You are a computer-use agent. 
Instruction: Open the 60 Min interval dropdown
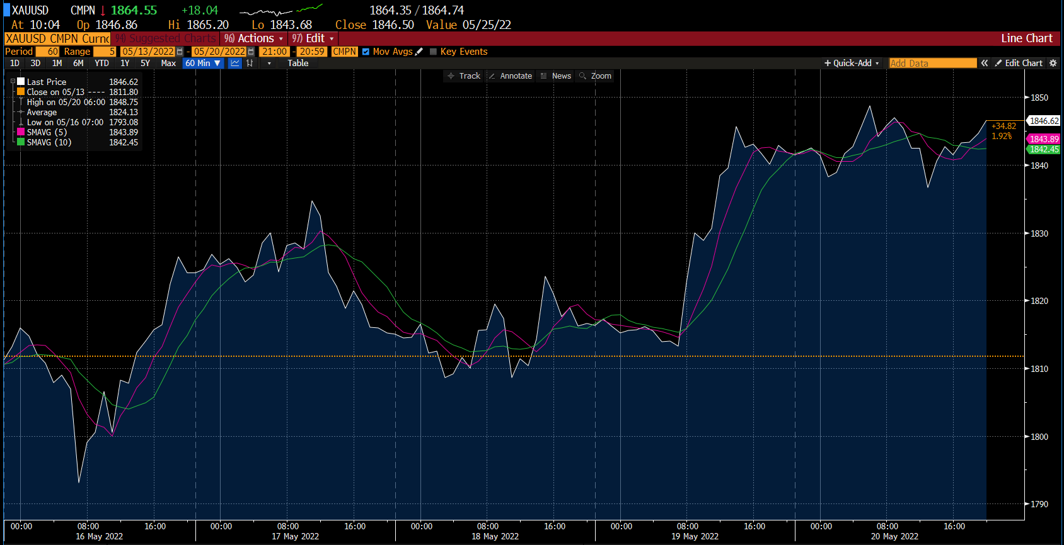[x=203, y=63]
